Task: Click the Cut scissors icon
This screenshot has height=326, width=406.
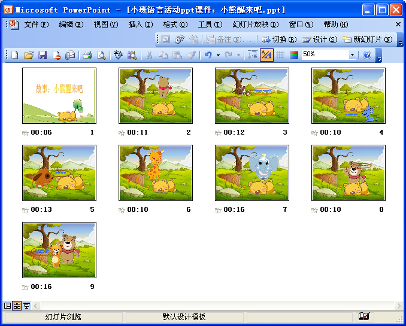Action: tap(149, 55)
